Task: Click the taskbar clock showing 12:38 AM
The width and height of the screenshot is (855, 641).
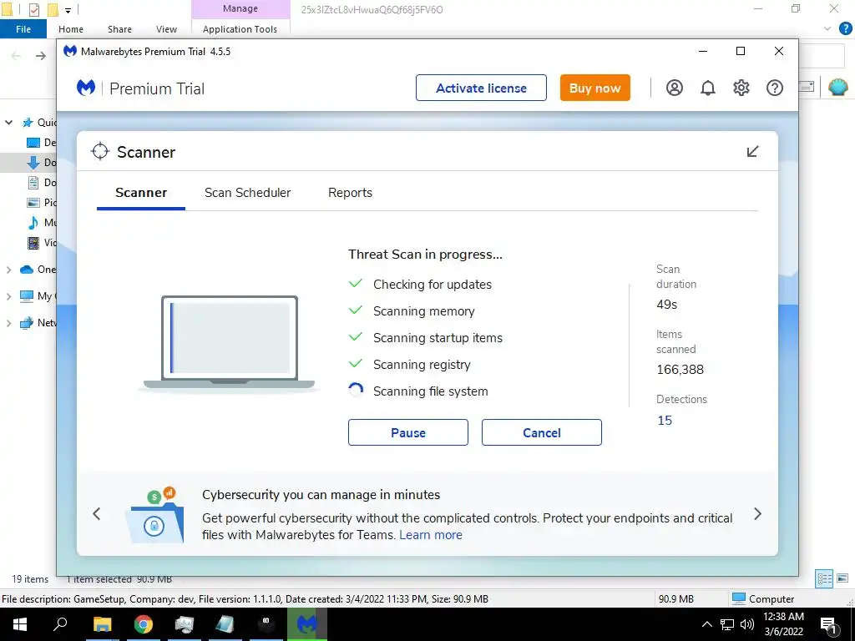Action: pyautogui.click(x=783, y=624)
